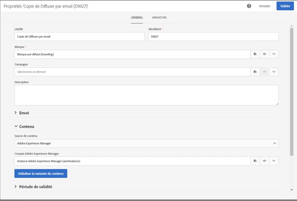Click into the Identifiant field DM27
The height and width of the screenshot is (201, 297).
(213, 36)
